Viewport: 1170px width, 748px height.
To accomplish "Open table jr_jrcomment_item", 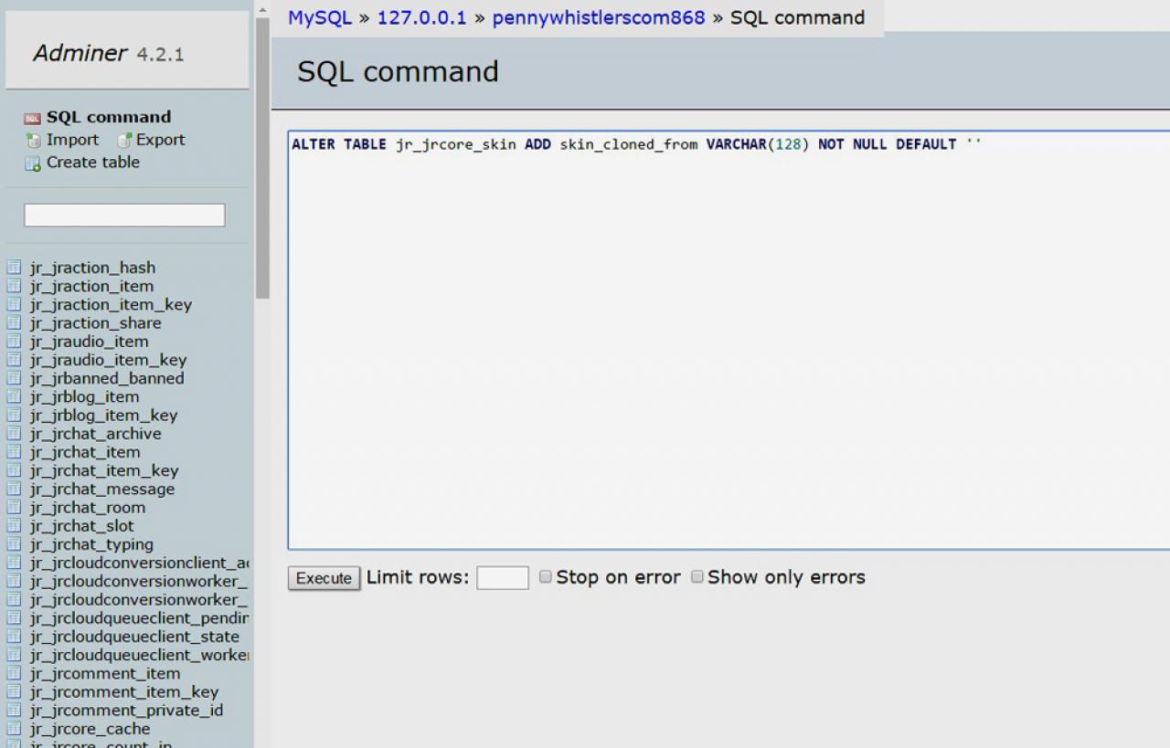I will [x=105, y=673].
